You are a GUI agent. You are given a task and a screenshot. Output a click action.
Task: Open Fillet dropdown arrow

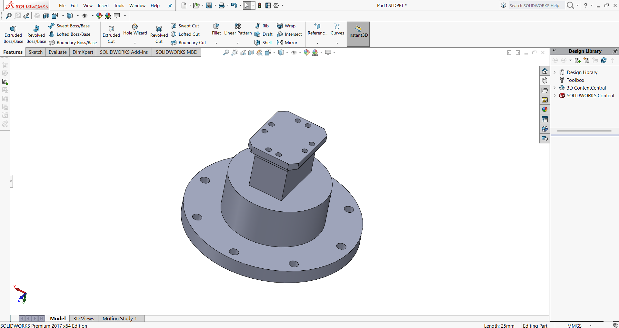(216, 43)
